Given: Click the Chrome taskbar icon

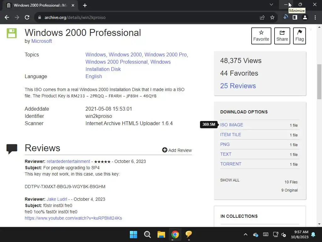Looking at the screenshot, I should [x=175, y=234].
